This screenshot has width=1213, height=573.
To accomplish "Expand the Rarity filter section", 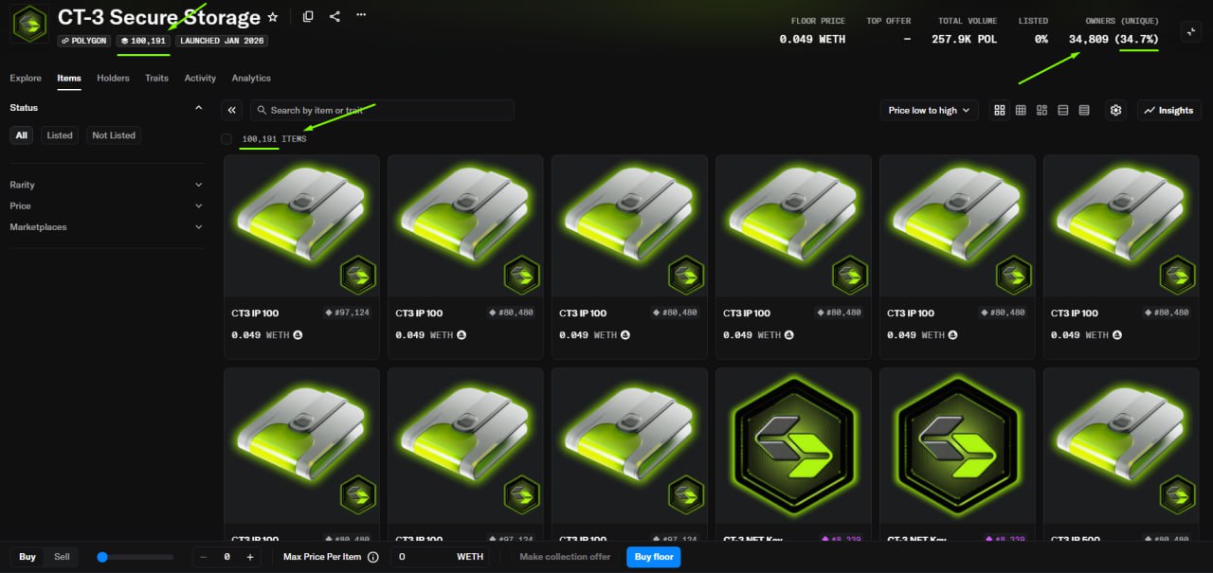I will pyautogui.click(x=106, y=185).
